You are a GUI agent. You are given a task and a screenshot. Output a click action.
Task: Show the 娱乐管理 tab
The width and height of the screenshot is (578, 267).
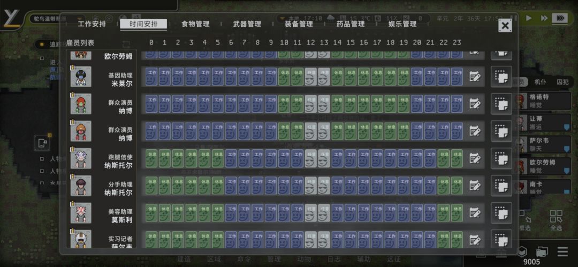pyautogui.click(x=402, y=24)
